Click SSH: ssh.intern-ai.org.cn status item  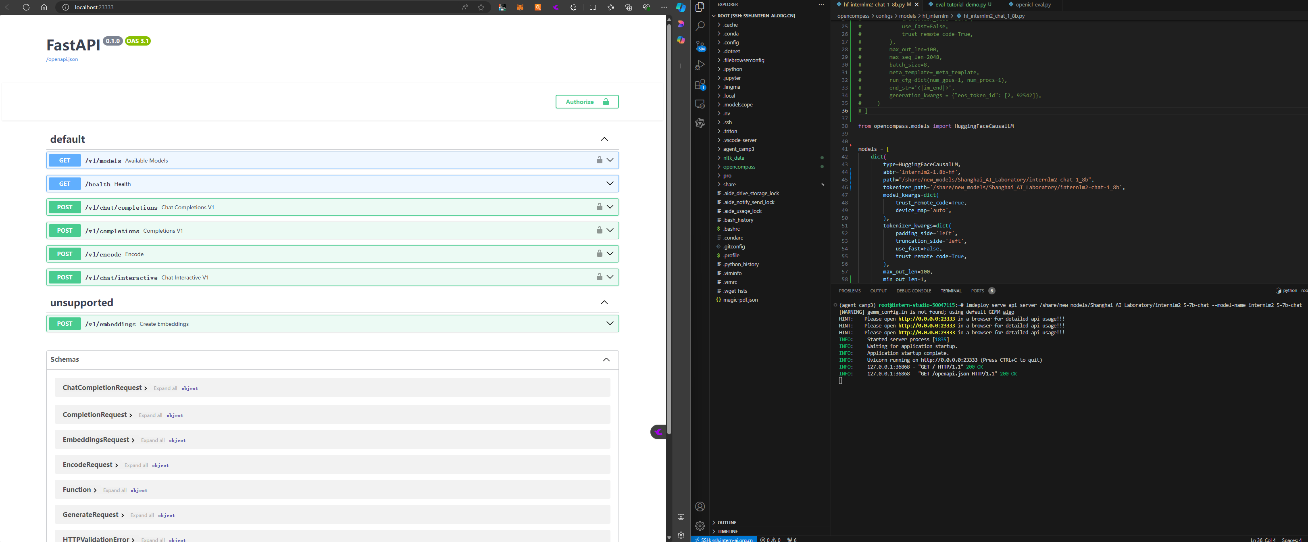point(724,539)
